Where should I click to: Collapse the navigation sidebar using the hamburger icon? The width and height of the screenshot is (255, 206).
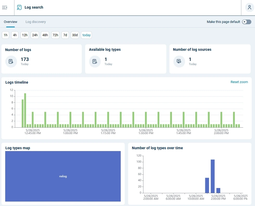coord(5,7)
